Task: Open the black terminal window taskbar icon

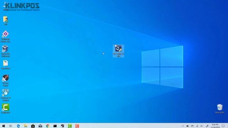Action: pyautogui.click(x=55, y=126)
